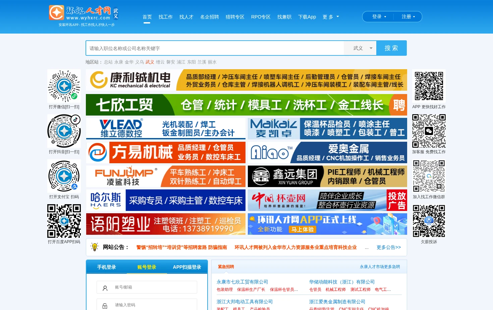
Task: Select the 东阳 region link
Action: [x=191, y=62]
